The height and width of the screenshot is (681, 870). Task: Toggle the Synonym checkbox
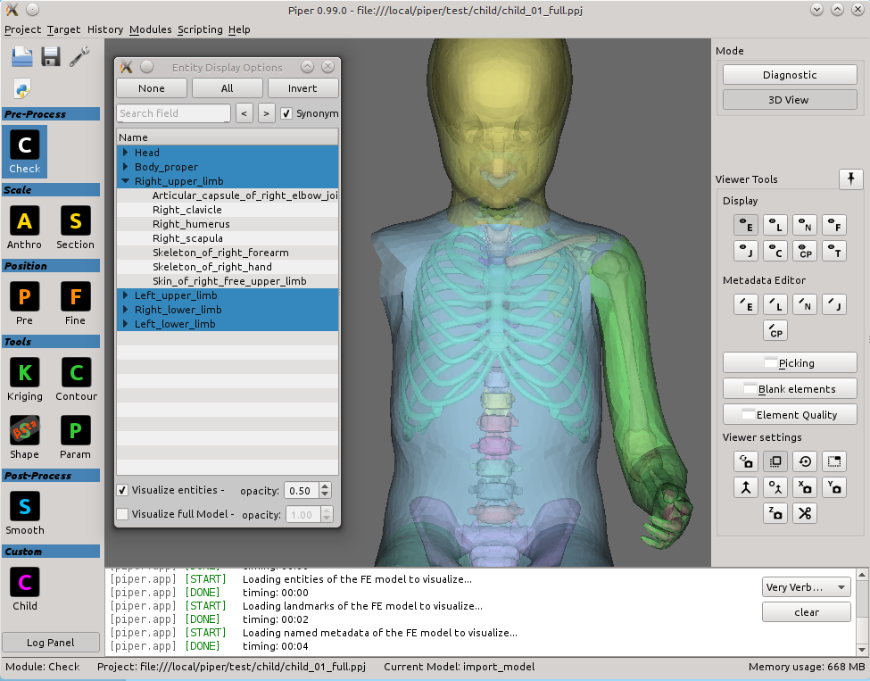[286, 113]
